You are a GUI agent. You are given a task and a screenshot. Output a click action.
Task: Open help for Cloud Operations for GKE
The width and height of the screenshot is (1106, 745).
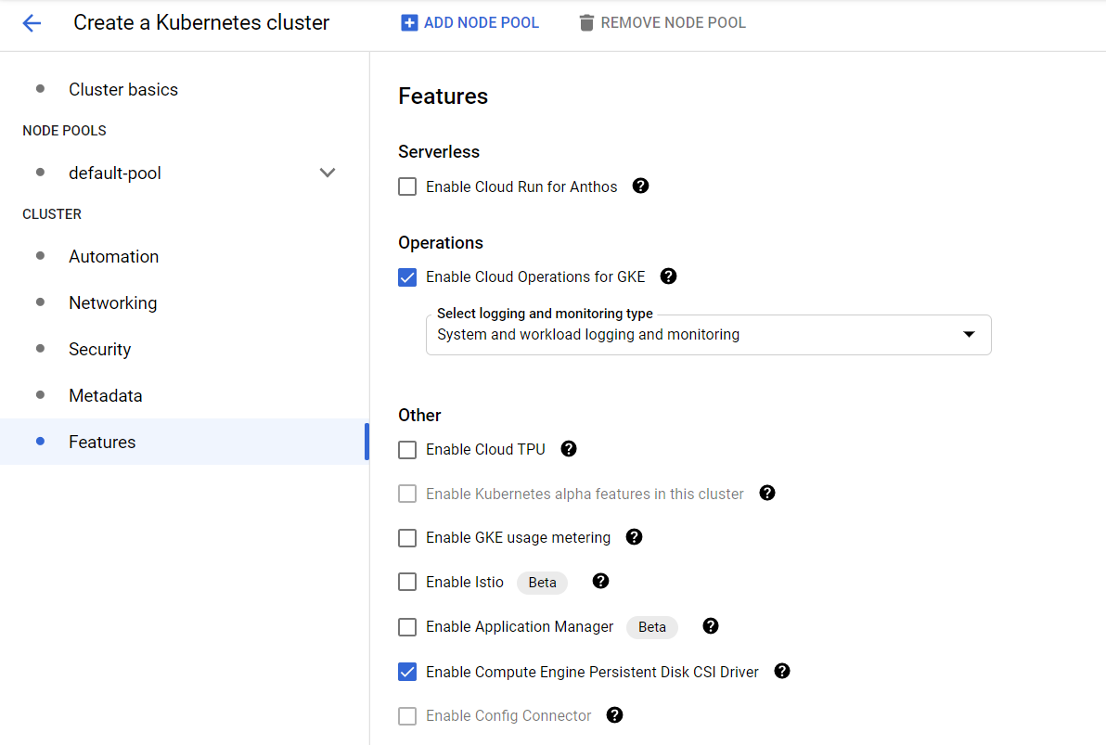[668, 276]
